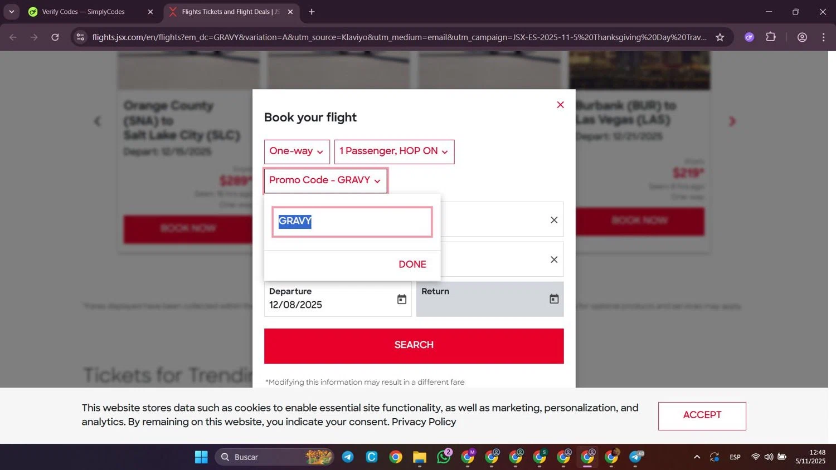
Task: Show previous carousel deals with left arrow
Action: 98,121
